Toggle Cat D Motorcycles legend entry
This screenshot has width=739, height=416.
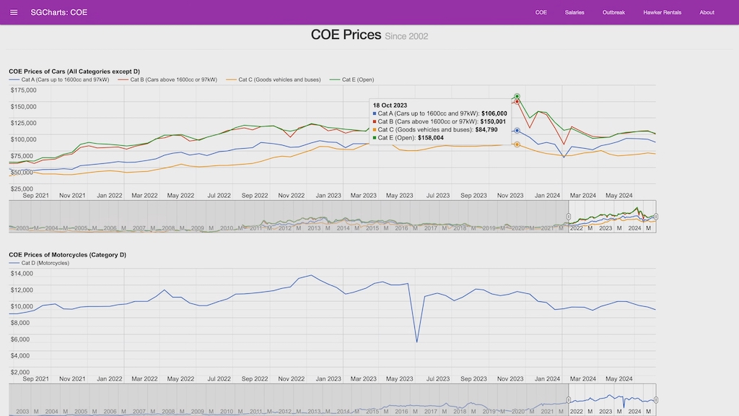tap(45, 263)
